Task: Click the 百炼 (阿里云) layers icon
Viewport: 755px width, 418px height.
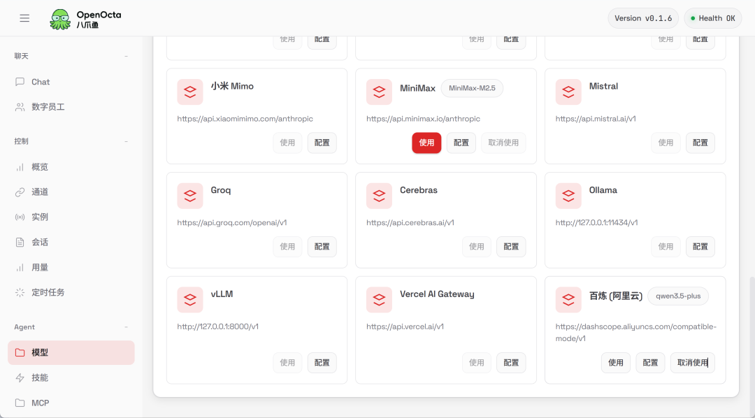Action: coord(568,300)
